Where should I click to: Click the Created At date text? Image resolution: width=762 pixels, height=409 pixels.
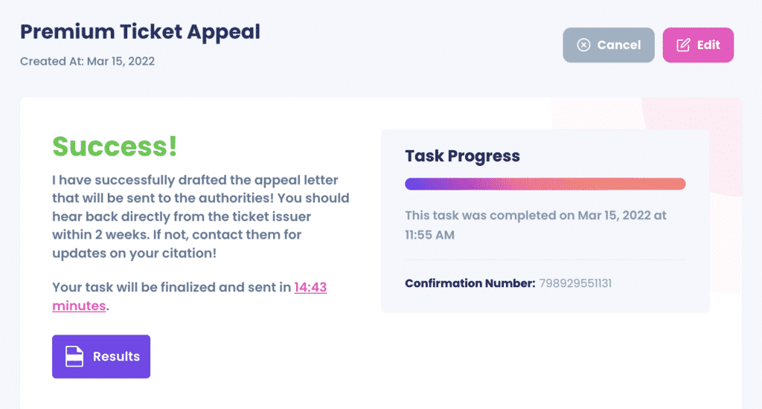click(x=87, y=61)
